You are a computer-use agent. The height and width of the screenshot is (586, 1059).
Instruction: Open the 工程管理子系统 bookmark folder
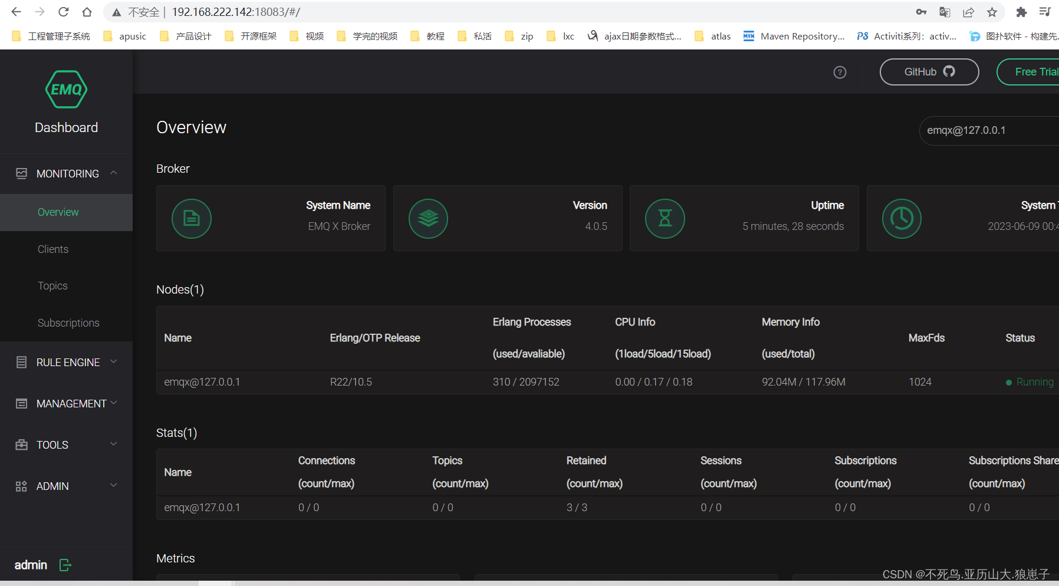51,36
